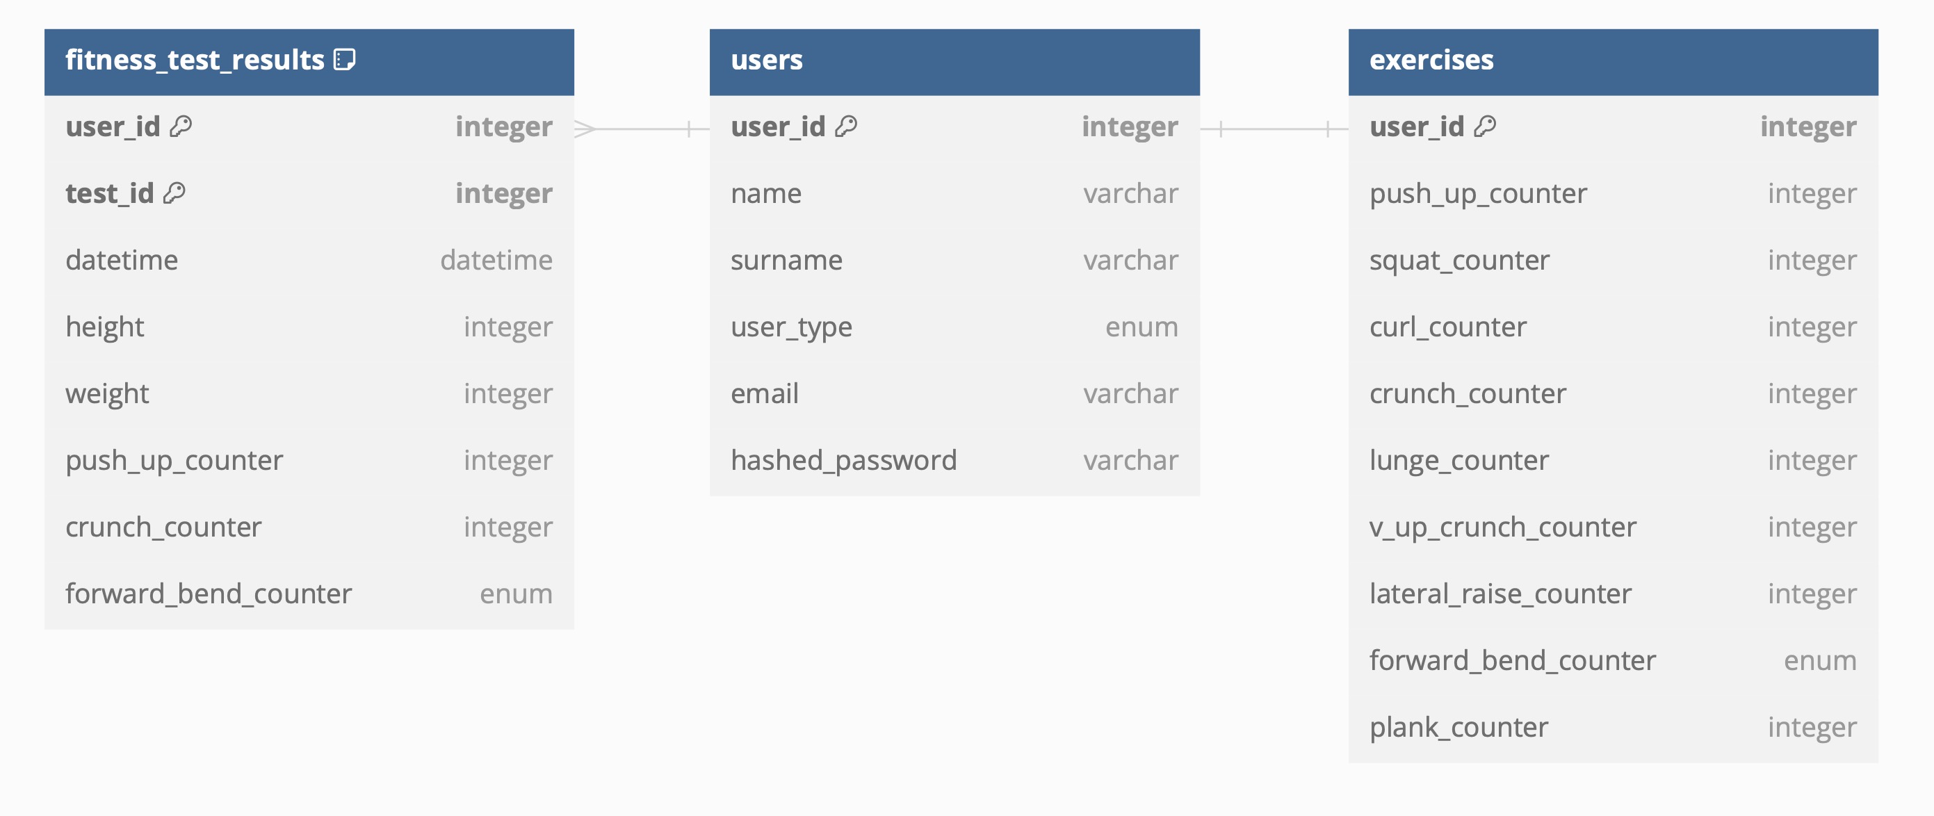1934x816 pixels.
Task: Select the exercises table header
Action: pos(1612,60)
